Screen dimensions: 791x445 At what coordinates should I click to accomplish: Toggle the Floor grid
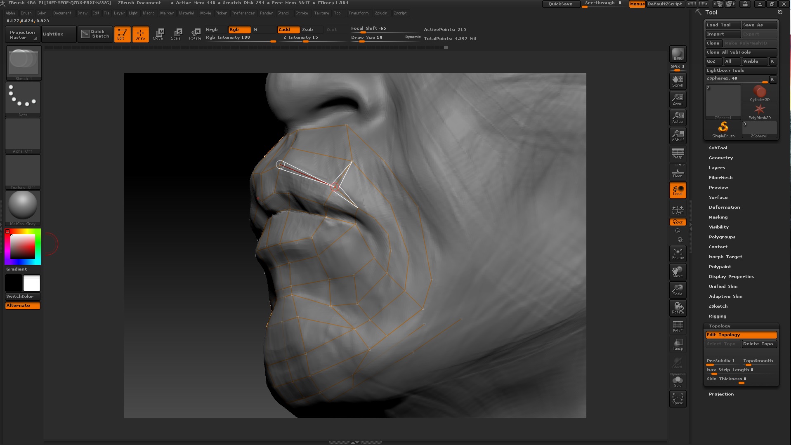coord(678,172)
